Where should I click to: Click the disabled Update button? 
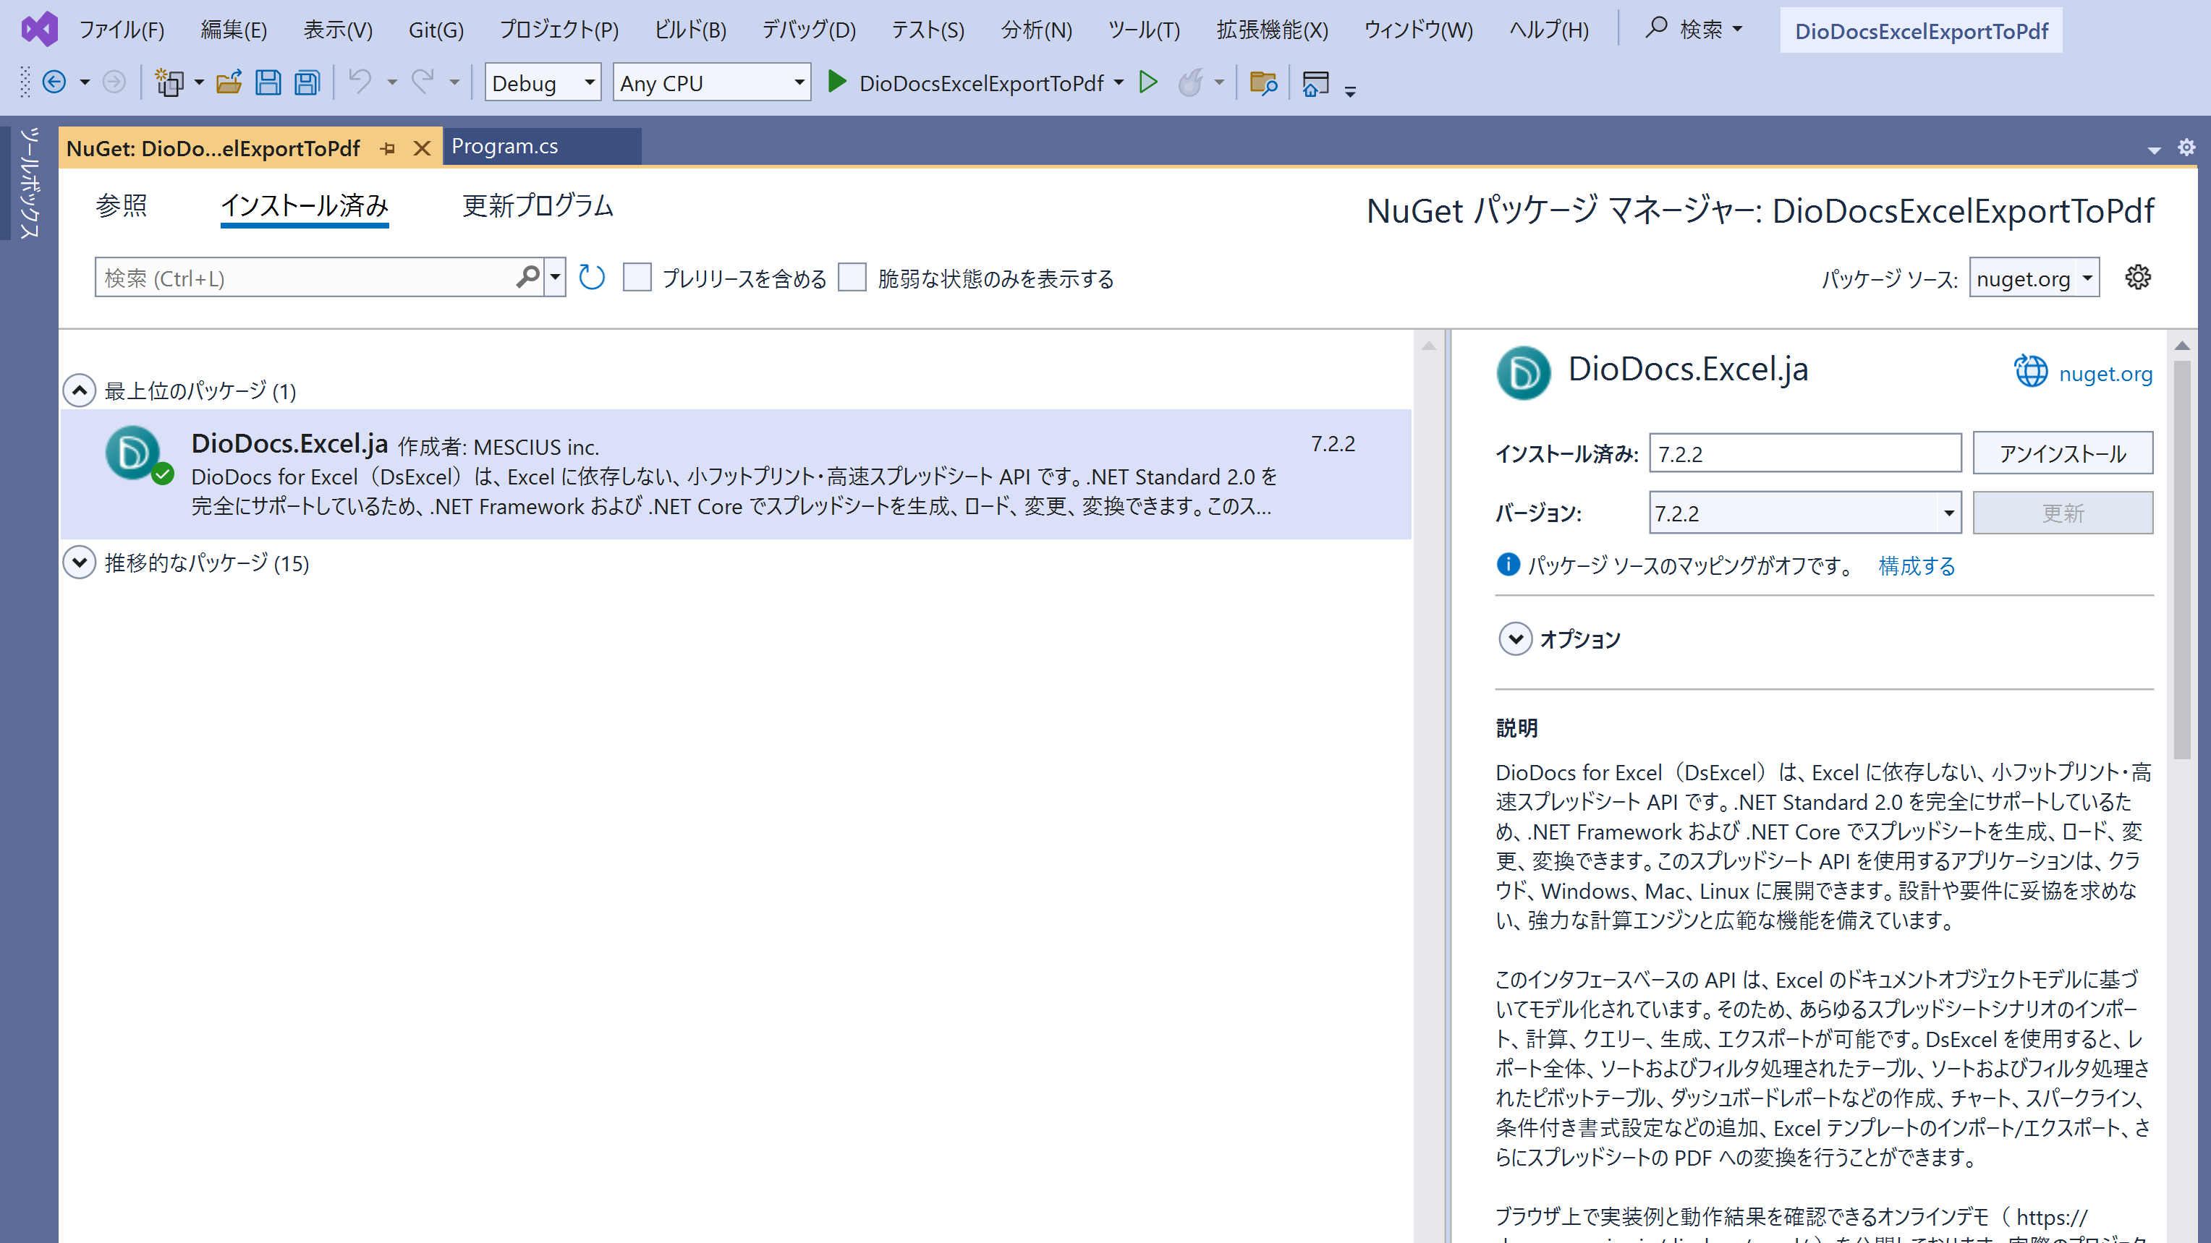(2063, 513)
